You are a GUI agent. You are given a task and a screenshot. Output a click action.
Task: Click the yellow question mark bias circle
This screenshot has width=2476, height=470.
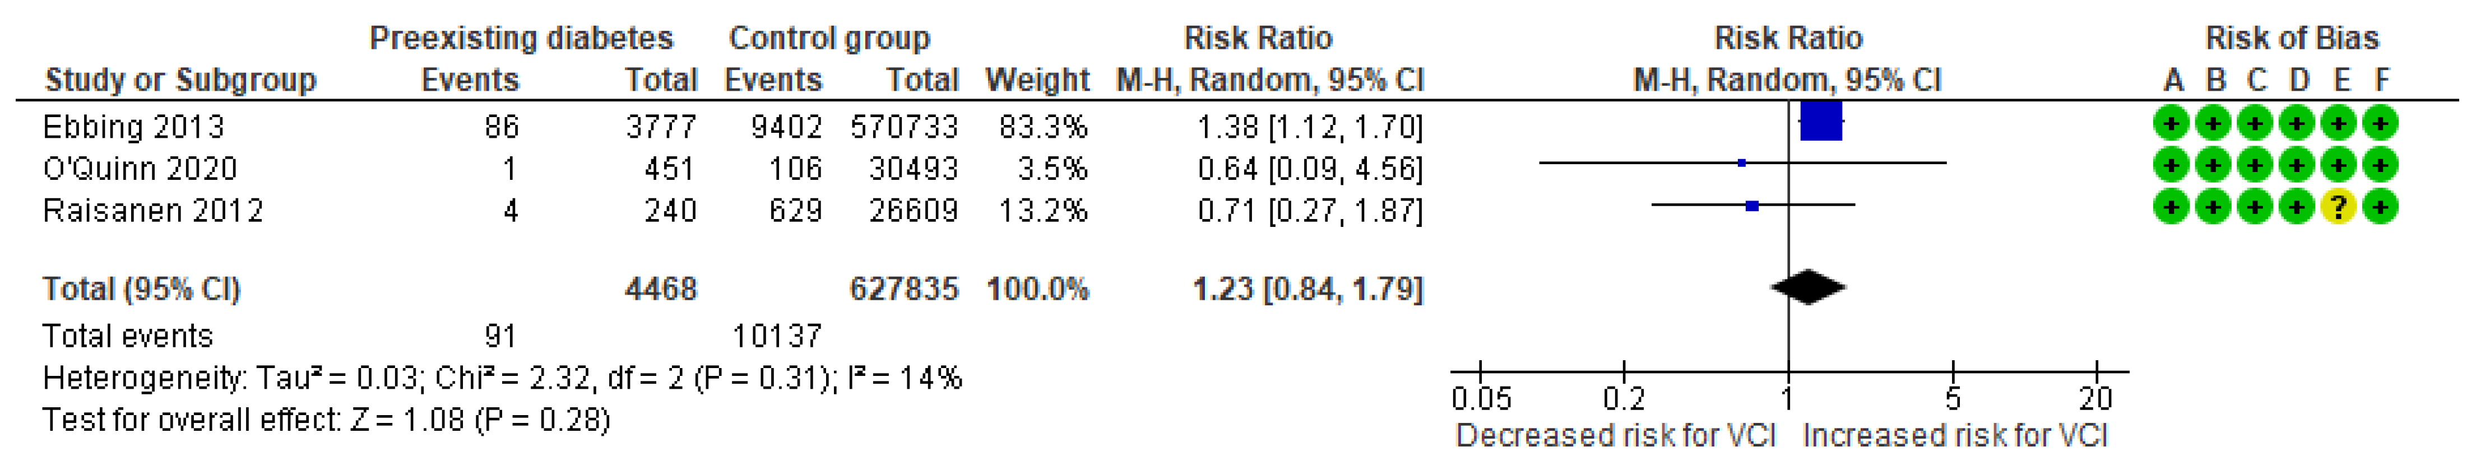[2338, 208]
